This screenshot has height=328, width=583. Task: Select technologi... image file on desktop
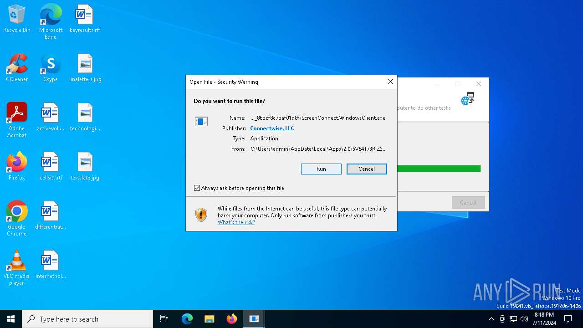point(85,118)
